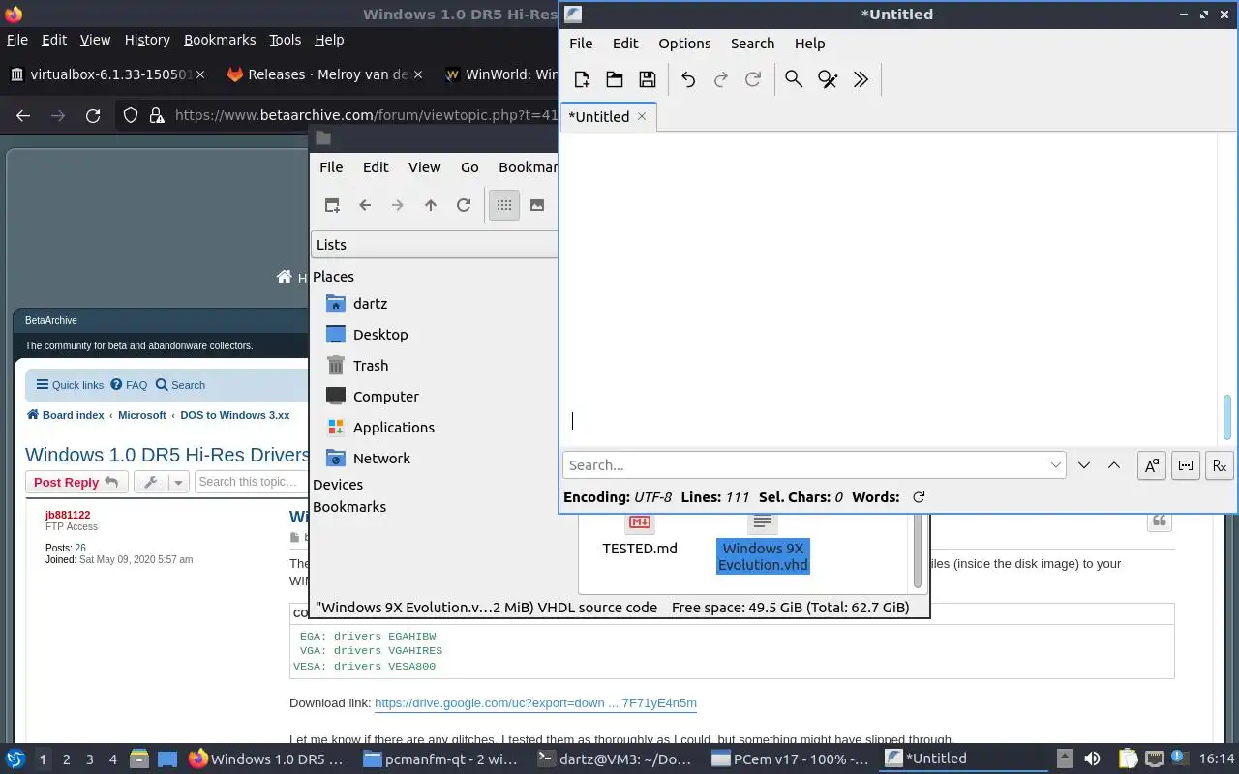Image resolution: width=1239 pixels, height=774 pixels.
Task: Switch to workspace 2 in taskbar
Action: point(67,759)
